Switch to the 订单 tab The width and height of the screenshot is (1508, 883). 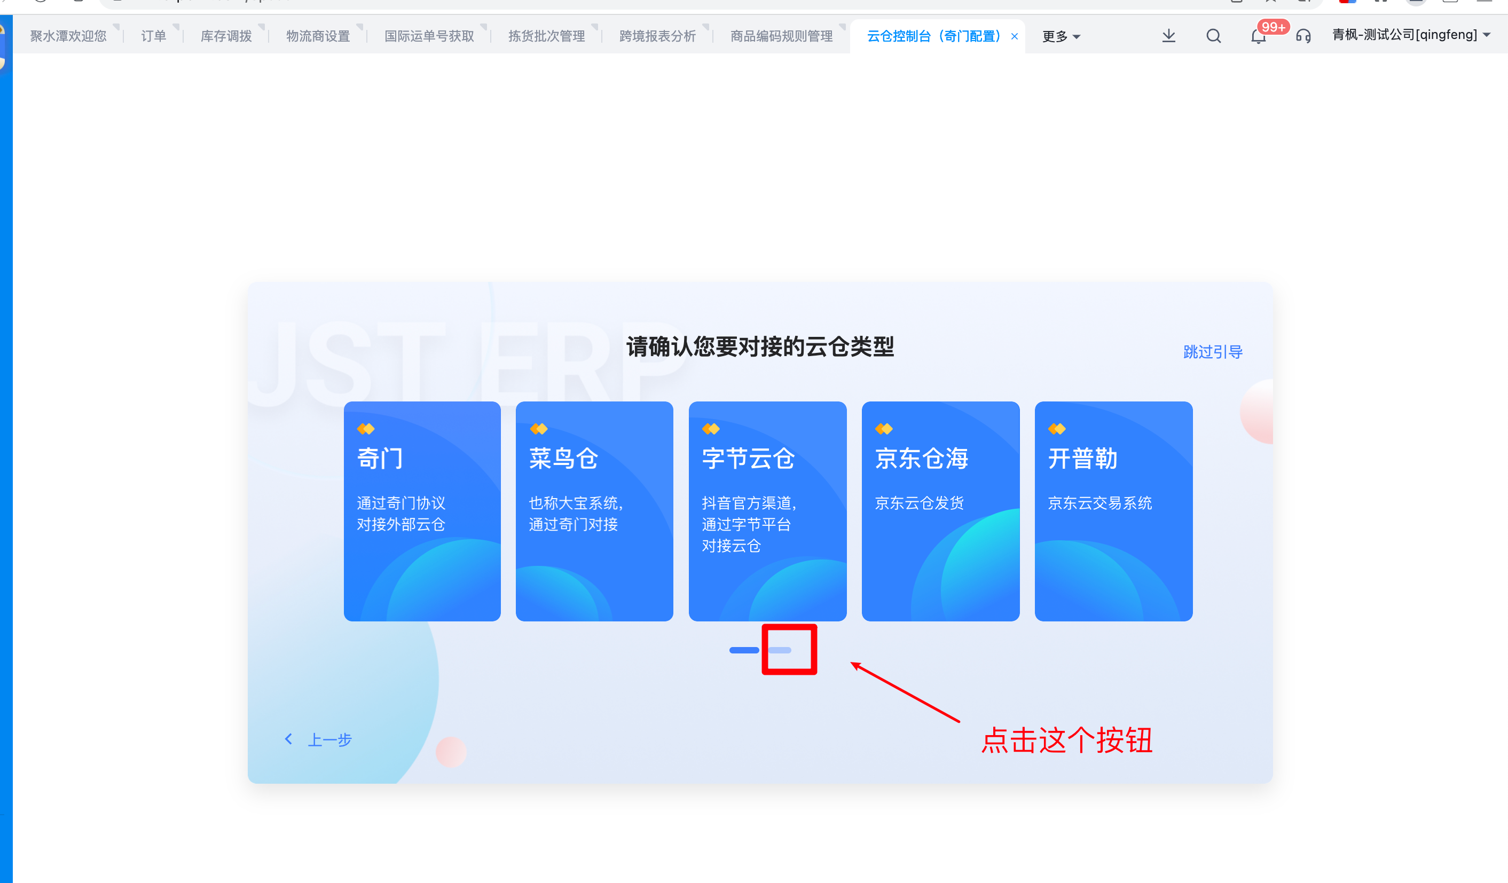(x=154, y=36)
